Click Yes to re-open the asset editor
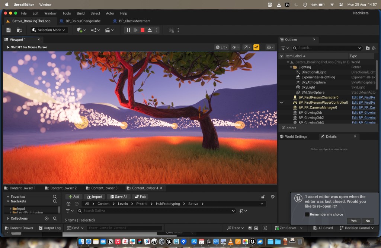Viewport: 381px width, 248px height. pyautogui.click(x=353, y=221)
